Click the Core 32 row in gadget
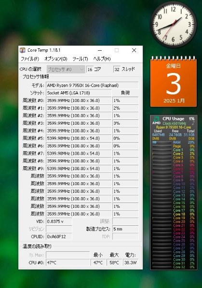This screenshot has height=288, width=202. [174, 267]
